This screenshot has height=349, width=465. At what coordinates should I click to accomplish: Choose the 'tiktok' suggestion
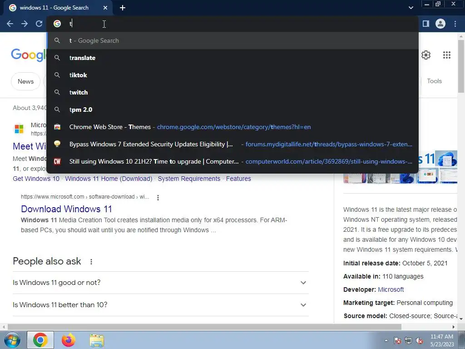click(x=232, y=75)
